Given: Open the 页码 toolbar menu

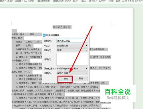Looking at the screenshot, I should point(68,1).
